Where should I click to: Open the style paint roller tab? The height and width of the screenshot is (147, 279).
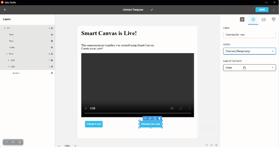tap(274, 19)
